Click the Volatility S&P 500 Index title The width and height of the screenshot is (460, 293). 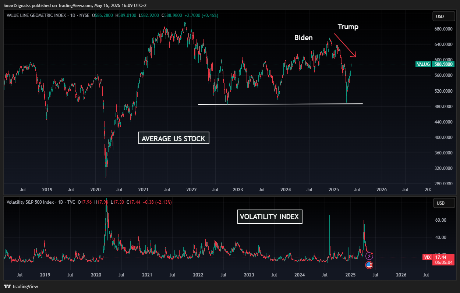[31, 202]
